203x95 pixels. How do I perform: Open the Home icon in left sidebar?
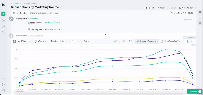coord(3,20)
